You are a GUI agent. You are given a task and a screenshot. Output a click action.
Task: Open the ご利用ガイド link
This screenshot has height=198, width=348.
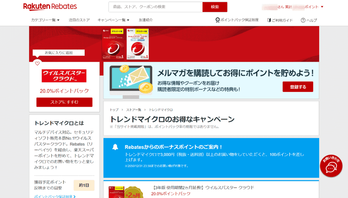click(282, 20)
